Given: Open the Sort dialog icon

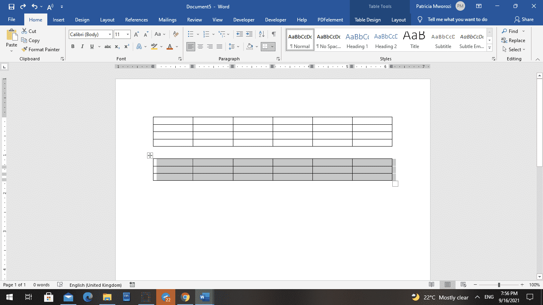Looking at the screenshot, I should [261, 35].
